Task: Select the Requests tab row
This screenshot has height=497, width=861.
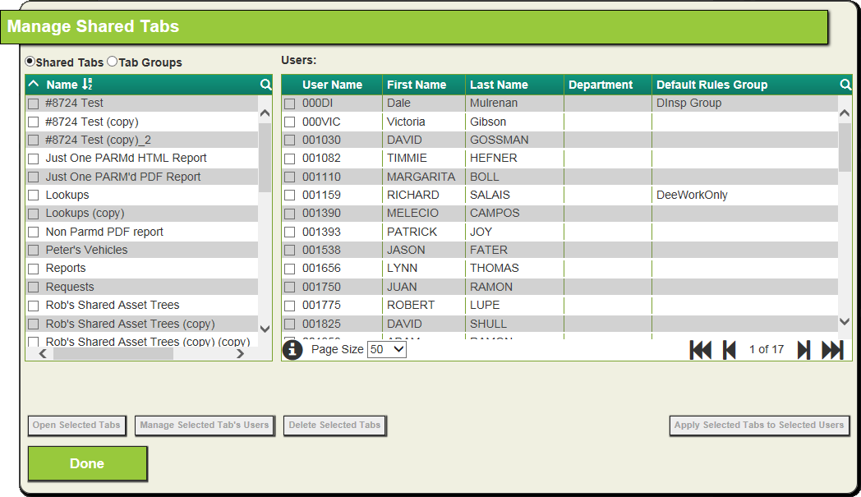Action: 141,288
